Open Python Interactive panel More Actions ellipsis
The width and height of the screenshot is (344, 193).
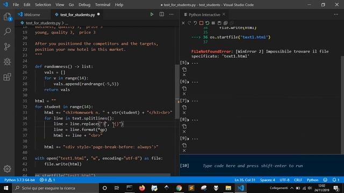click(x=336, y=14)
